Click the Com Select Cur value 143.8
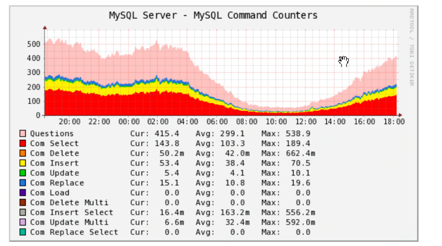 tap(166, 143)
